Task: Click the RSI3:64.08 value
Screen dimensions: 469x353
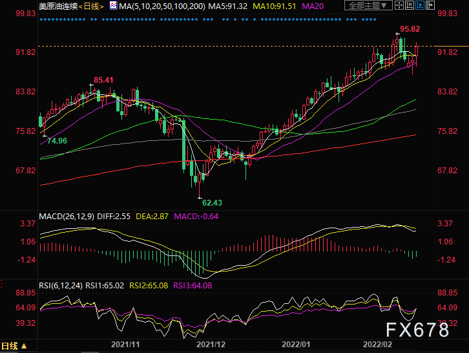Action: pos(193,286)
